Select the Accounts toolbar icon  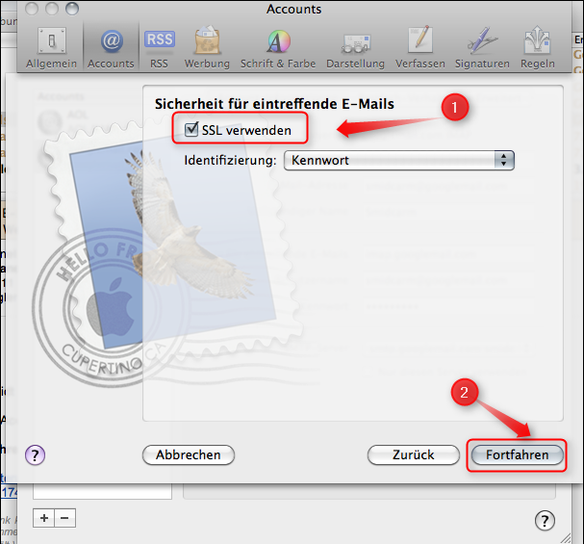[x=111, y=48]
